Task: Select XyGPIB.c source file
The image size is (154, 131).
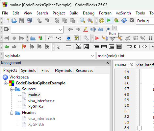Action: [x=36, y=107]
